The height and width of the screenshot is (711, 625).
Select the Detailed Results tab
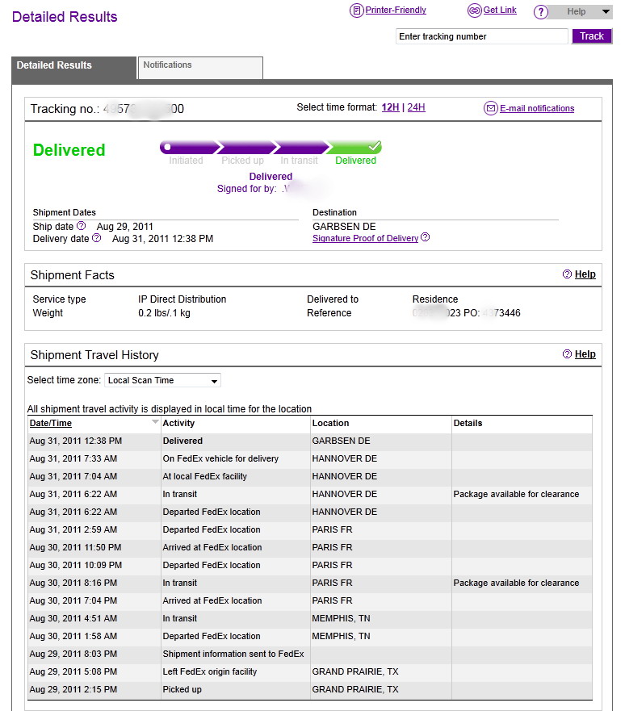coord(74,68)
